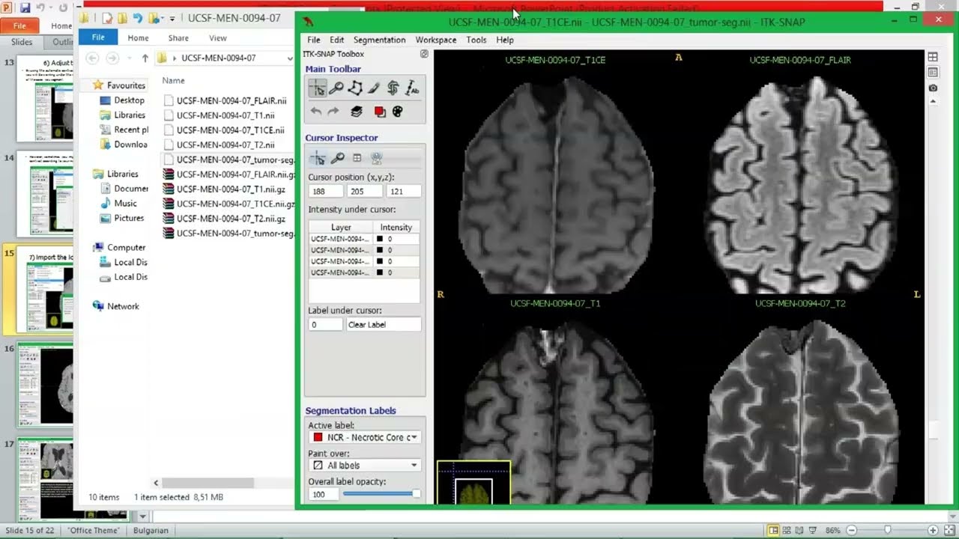Open Desktop in Explorer navigation pane
This screenshot has width=959, height=539.
(123, 100)
